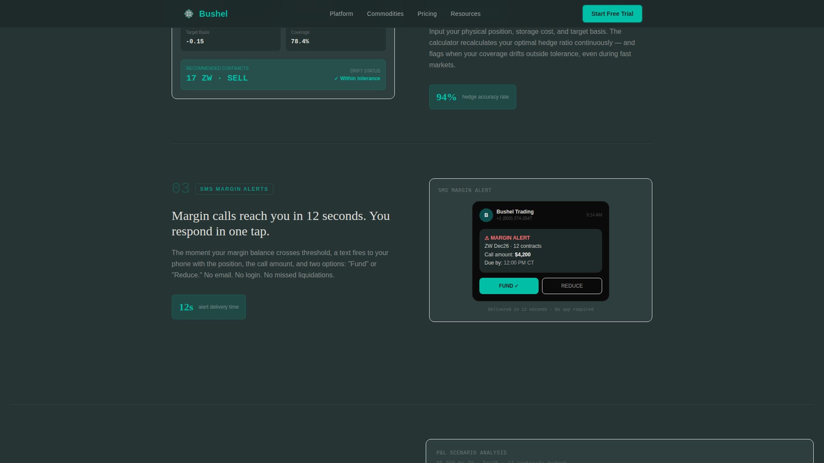Viewport: 824px width, 463px height.
Task: Click the Margin calls reach you heading
Action: point(281,223)
